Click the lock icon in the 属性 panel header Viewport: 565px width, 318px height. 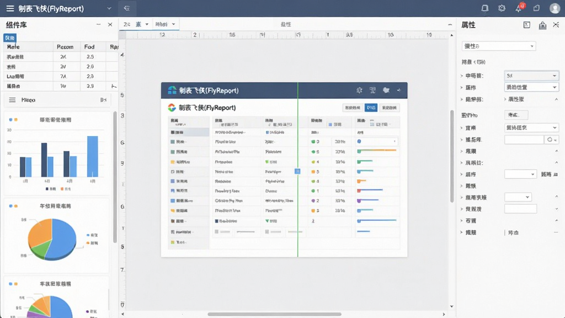[x=542, y=25]
